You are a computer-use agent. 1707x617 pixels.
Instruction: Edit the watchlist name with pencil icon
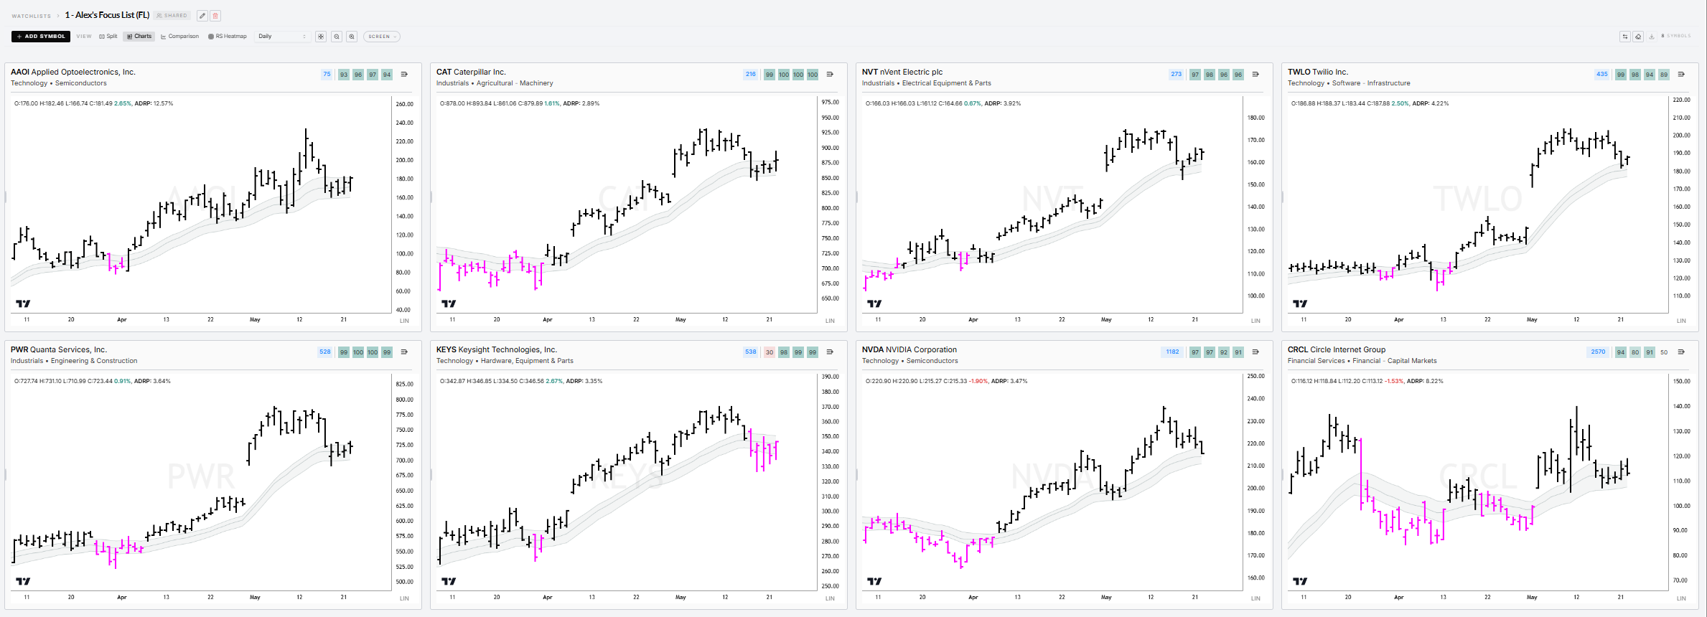pos(202,16)
